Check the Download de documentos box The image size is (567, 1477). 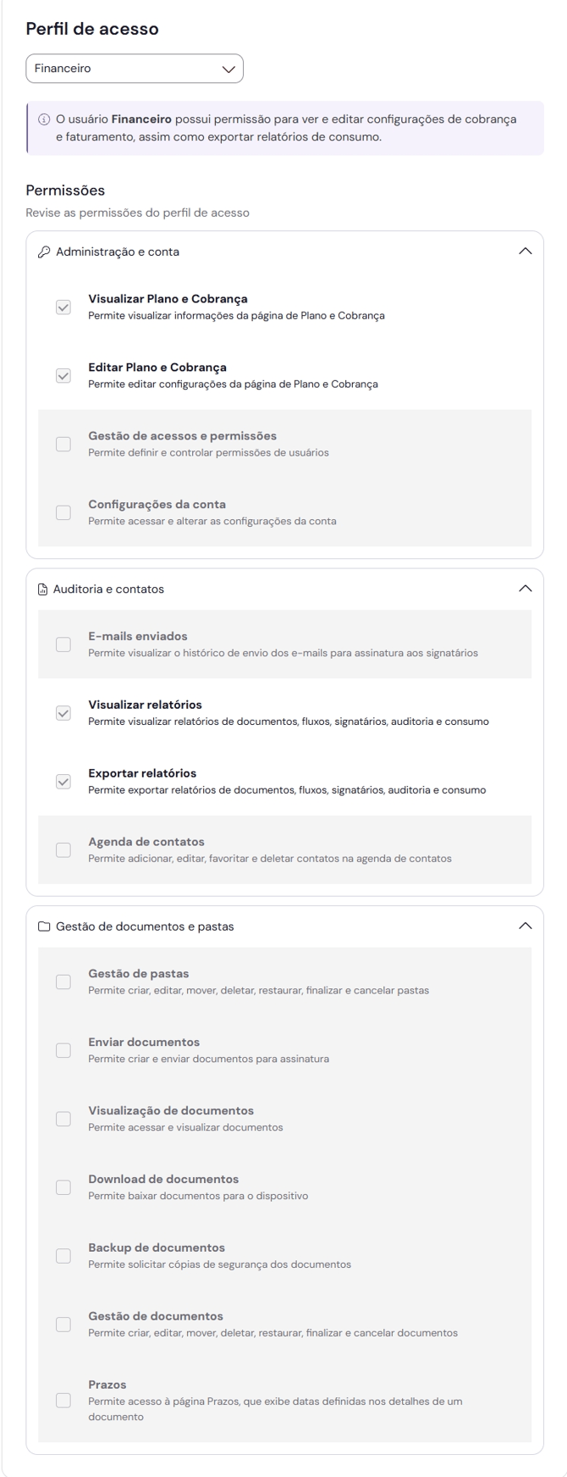(x=63, y=1187)
